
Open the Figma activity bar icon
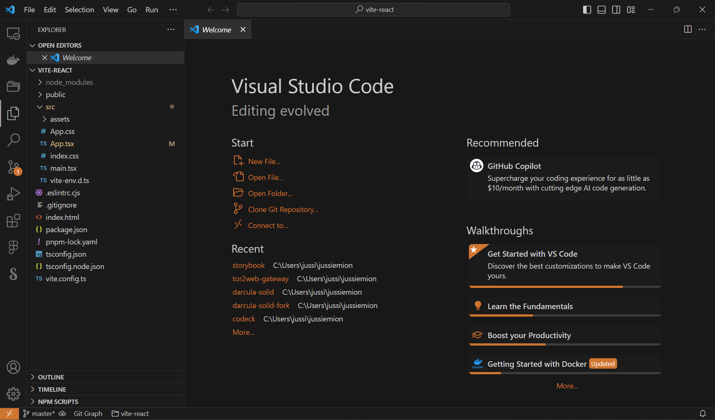13,247
